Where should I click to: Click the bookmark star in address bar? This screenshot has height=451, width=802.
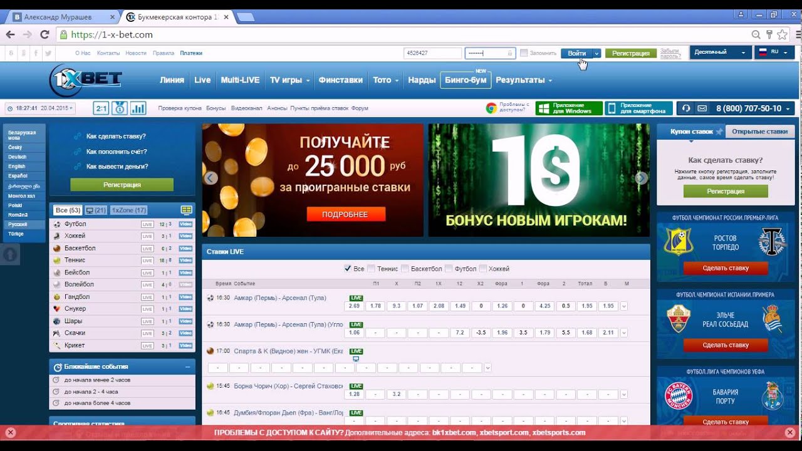[783, 34]
